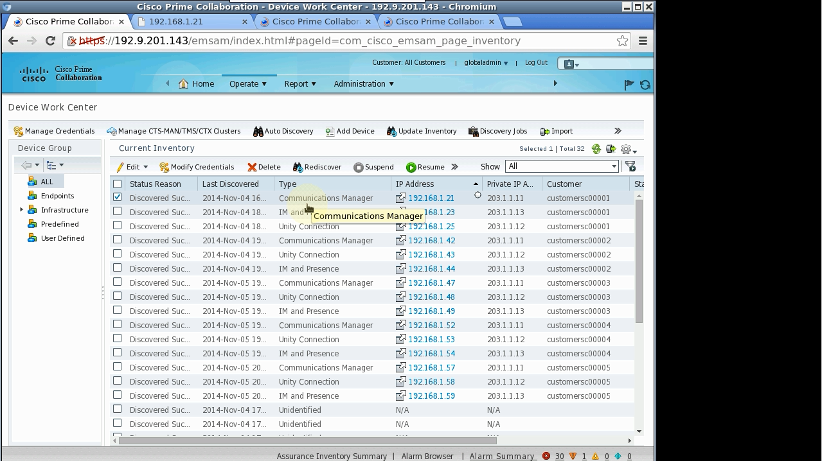
Task: Bookmark this page with the star icon
Action: (622, 40)
